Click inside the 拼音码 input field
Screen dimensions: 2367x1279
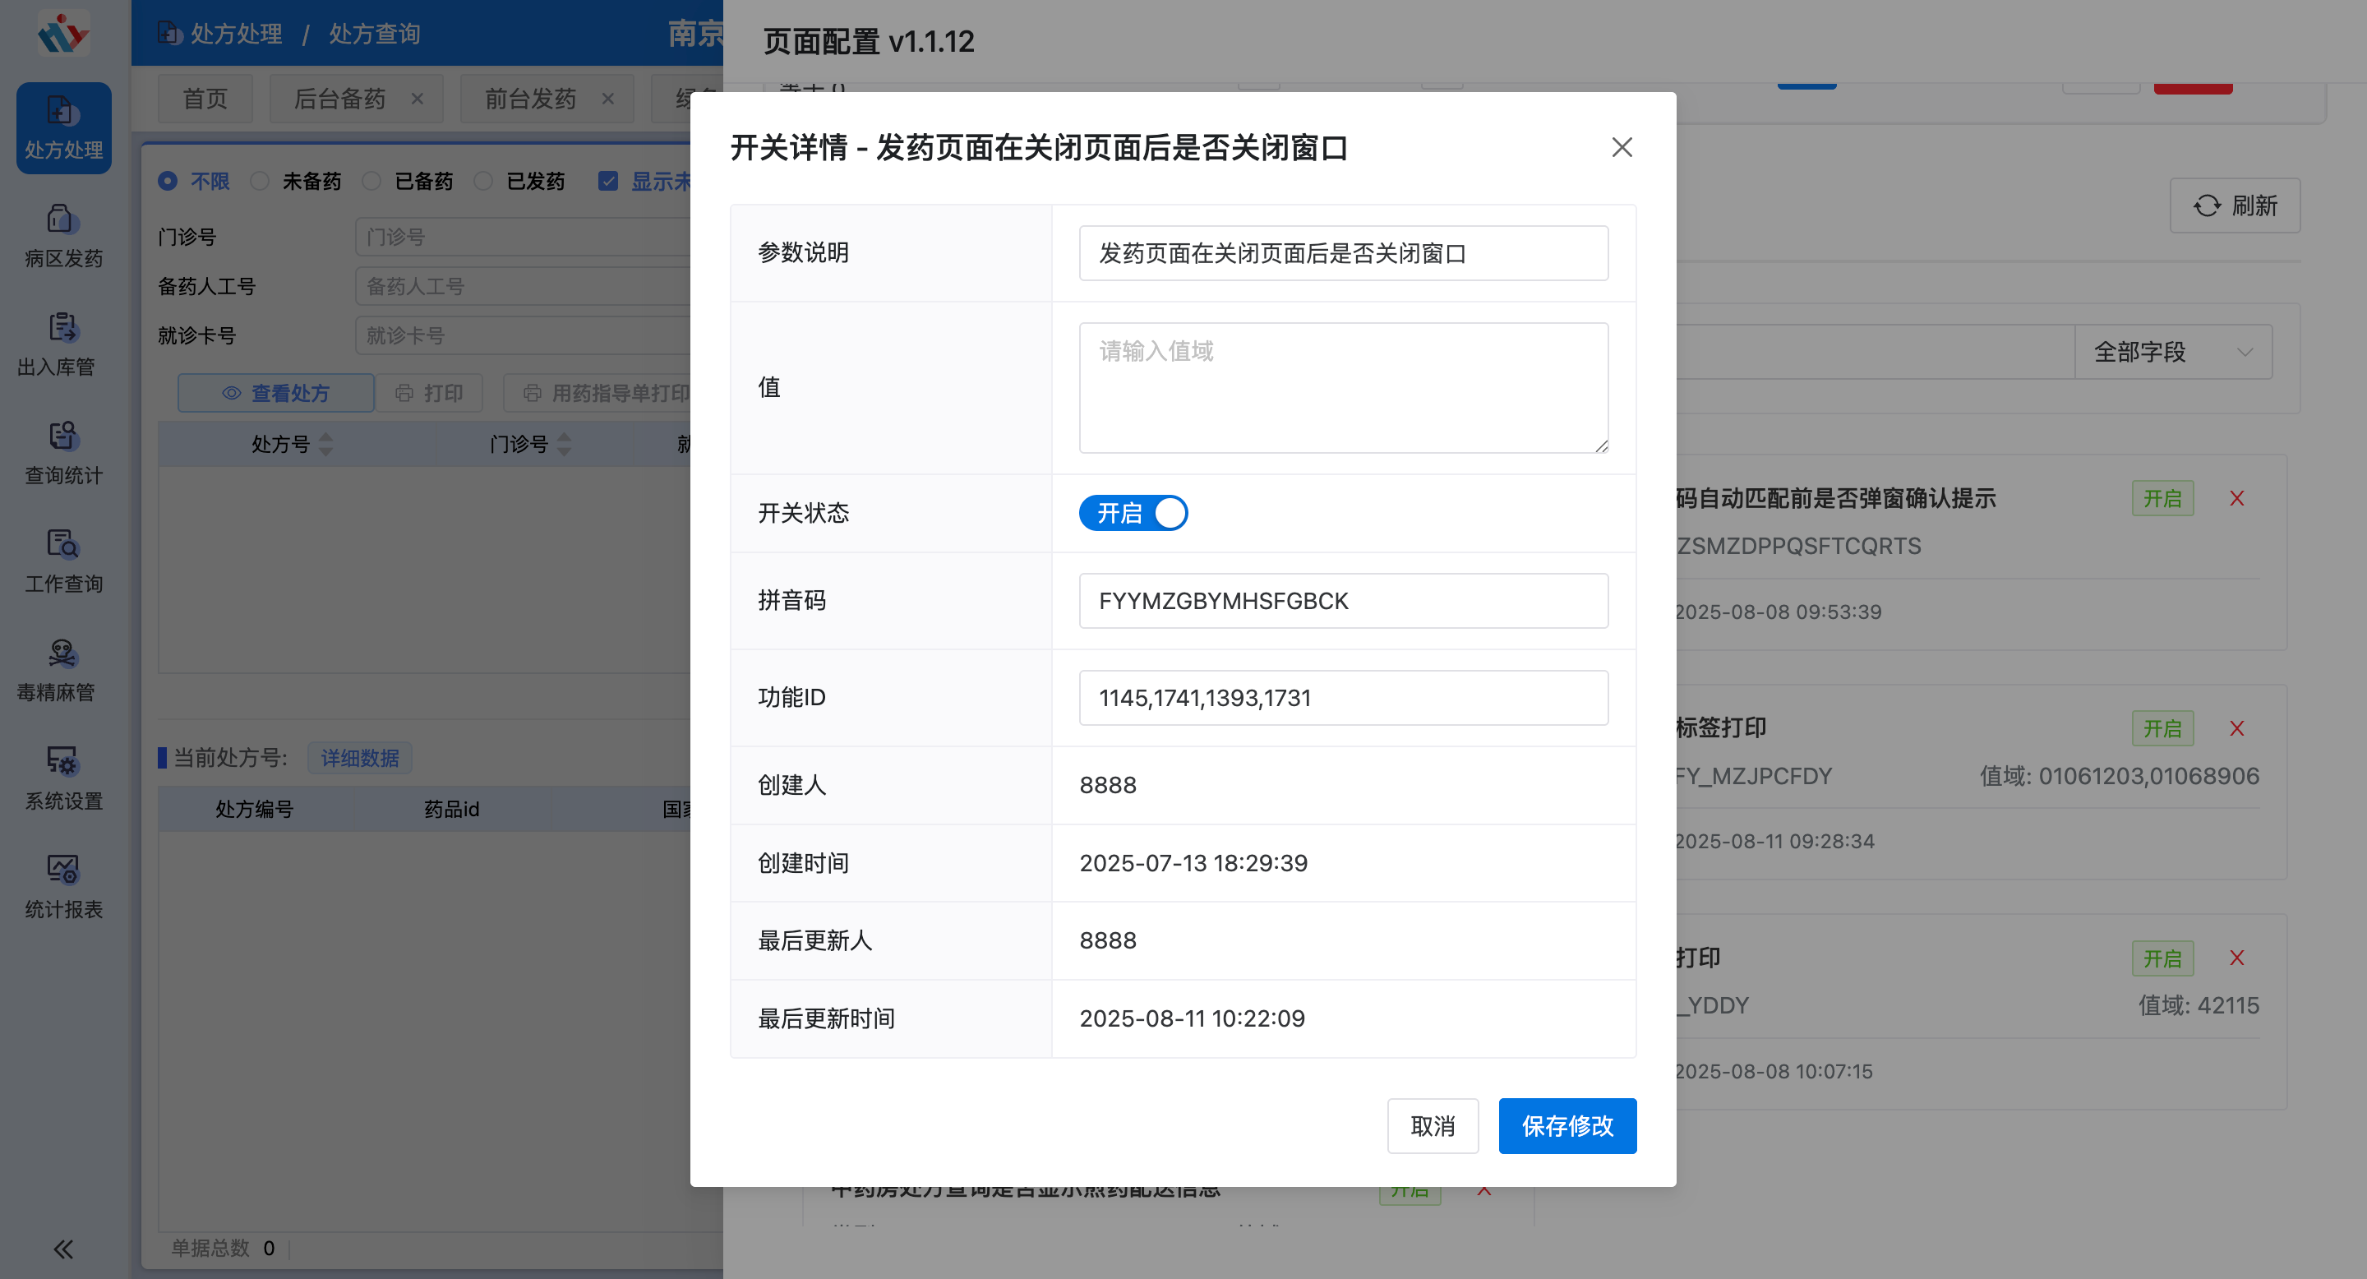1342,600
